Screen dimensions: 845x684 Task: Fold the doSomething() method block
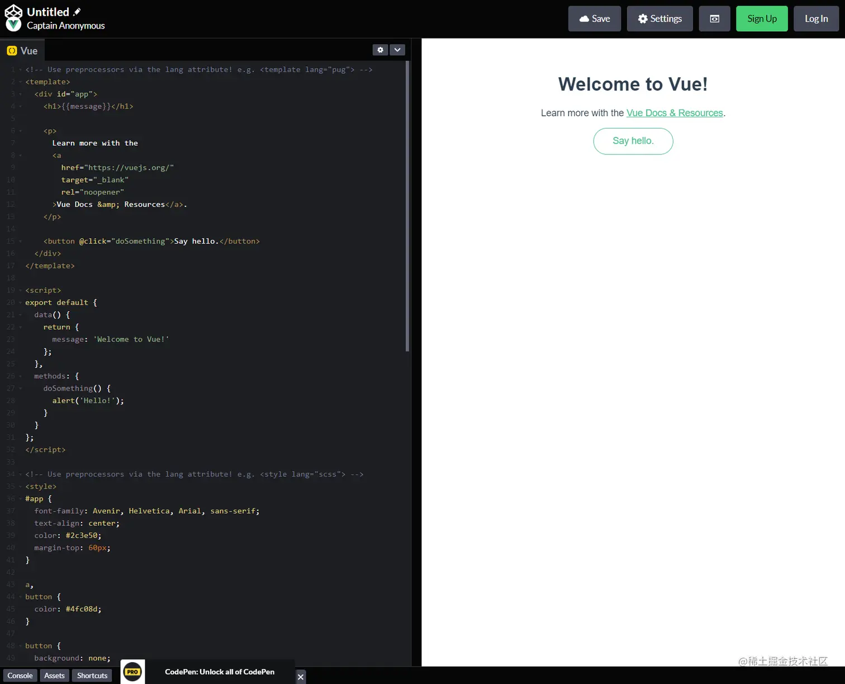20,389
